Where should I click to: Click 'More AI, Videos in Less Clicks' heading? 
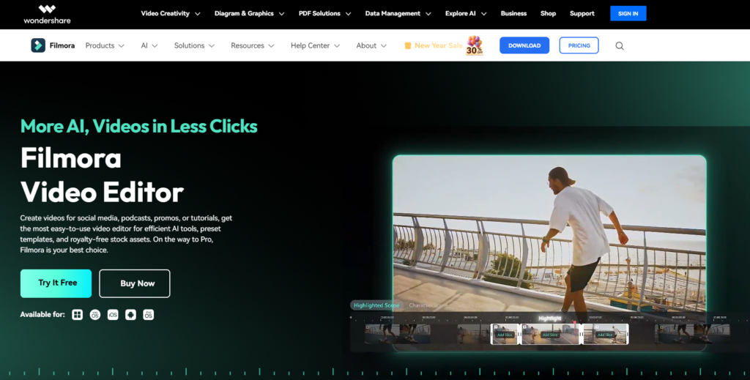pyautogui.click(x=138, y=126)
